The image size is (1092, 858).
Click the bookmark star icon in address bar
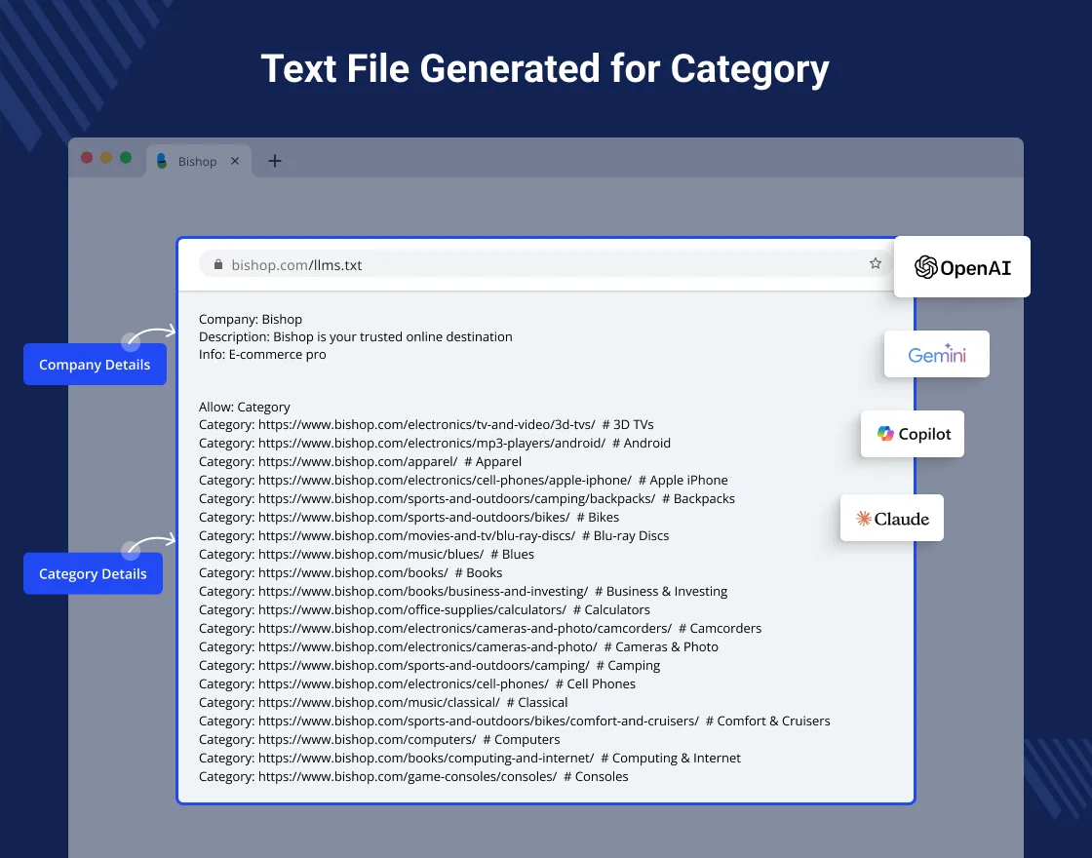tap(875, 263)
